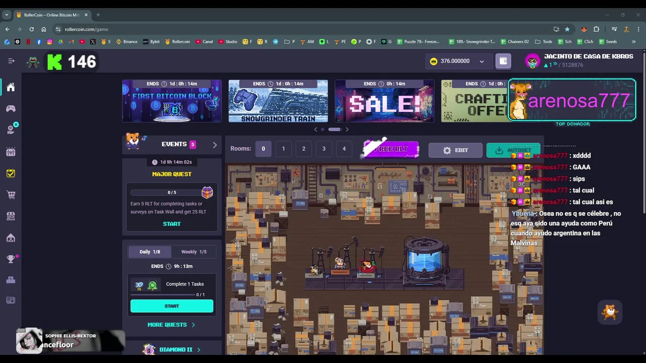Open the MetaMask fox extension
646x363 pixels.
[584, 29]
